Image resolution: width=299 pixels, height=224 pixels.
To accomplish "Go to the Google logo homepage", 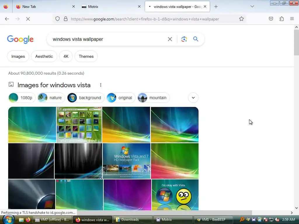I will point(20,39).
